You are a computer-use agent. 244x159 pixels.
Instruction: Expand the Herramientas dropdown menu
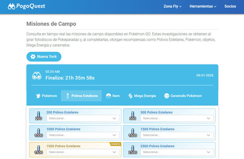point(203,6)
